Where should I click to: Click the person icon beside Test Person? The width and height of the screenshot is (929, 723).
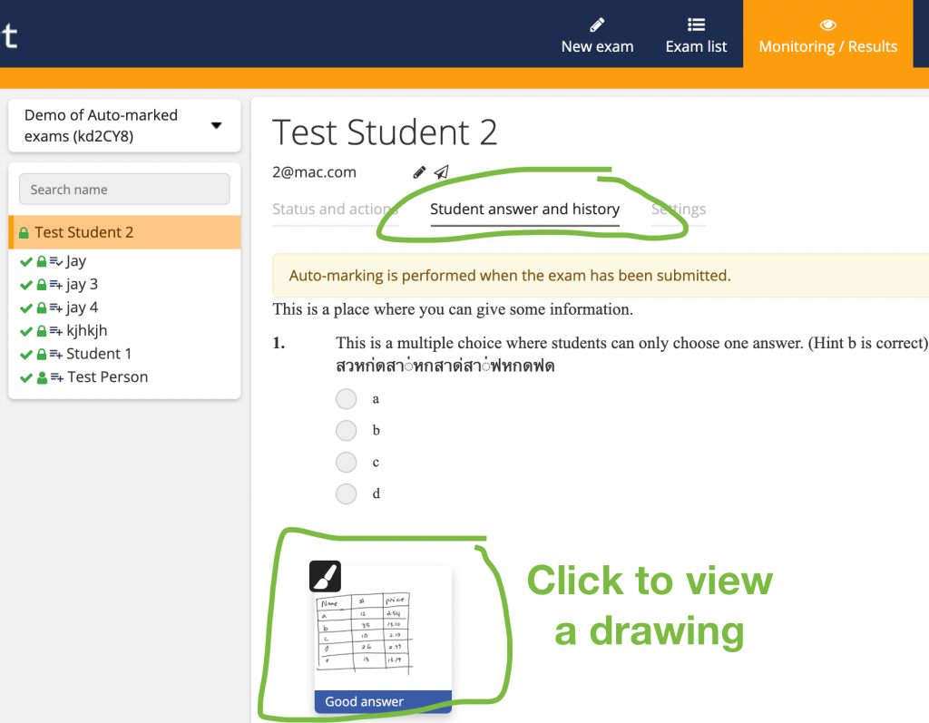point(42,377)
